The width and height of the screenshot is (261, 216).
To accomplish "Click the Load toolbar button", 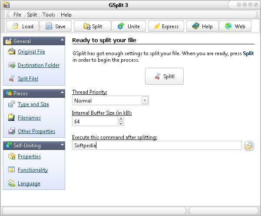I will pos(23,26).
